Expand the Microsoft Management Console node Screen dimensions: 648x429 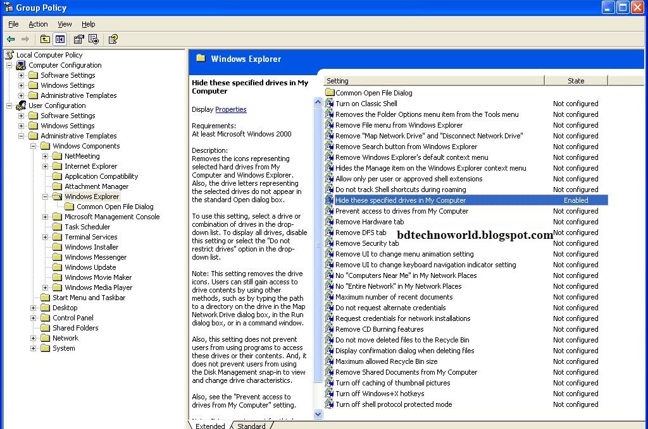point(46,217)
